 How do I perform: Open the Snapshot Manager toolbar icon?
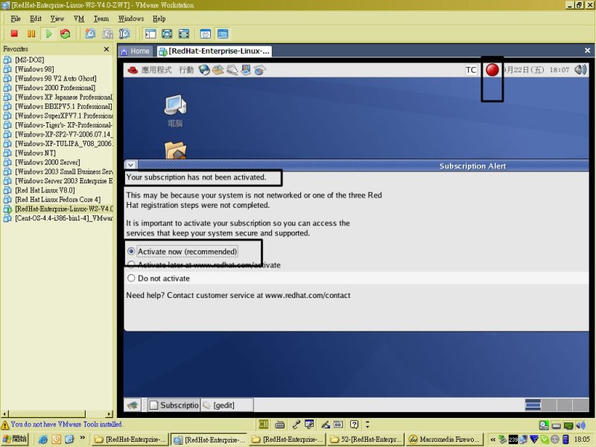pos(124,34)
